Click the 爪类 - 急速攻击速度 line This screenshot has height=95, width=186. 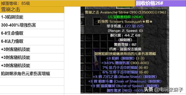coord(125,49)
